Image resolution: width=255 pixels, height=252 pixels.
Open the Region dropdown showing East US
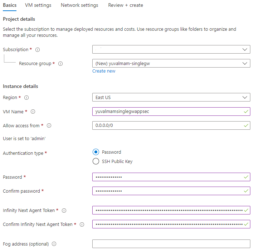tap(171, 97)
